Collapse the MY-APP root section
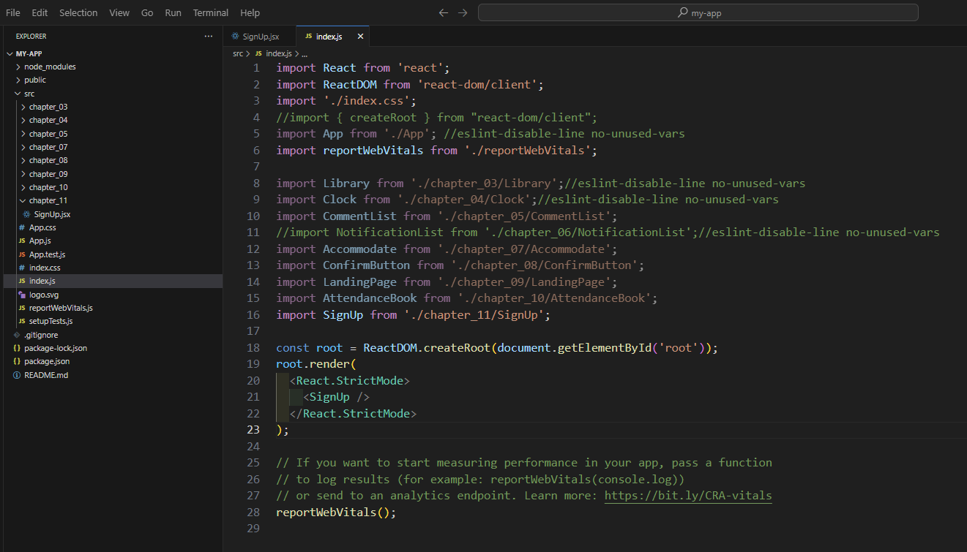Image resolution: width=967 pixels, height=552 pixels. (29, 53)
